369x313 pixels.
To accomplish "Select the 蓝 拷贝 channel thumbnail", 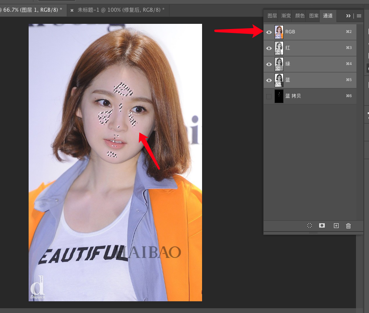I will (279, 96).
